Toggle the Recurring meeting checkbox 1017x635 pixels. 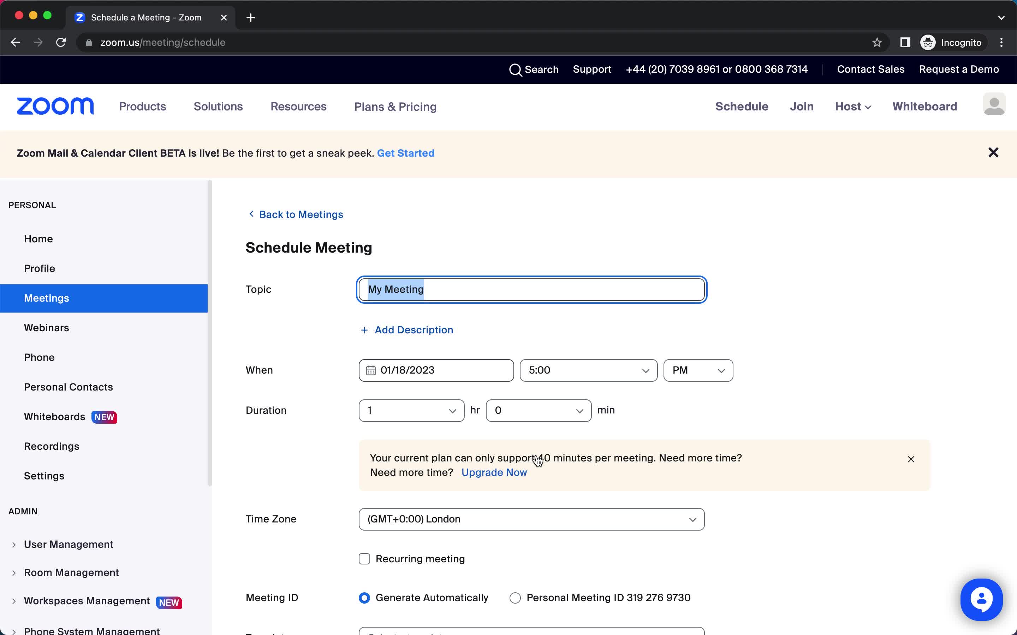[365, 558]
